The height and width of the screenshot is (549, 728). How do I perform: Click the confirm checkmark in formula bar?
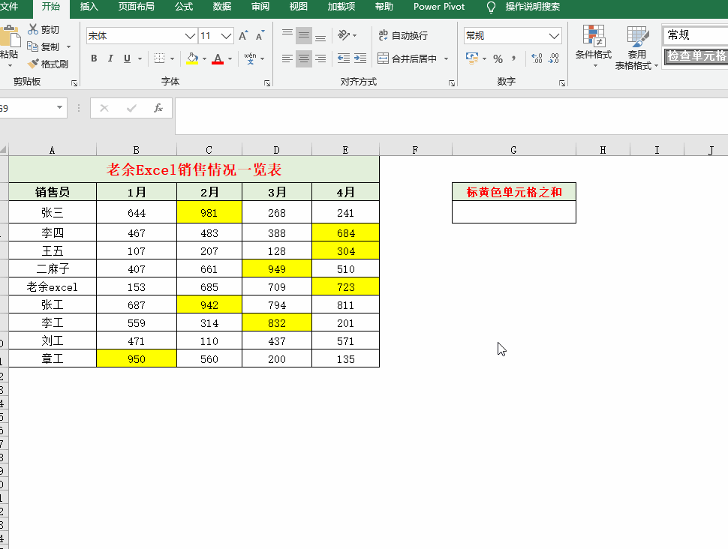click(131, 108)
